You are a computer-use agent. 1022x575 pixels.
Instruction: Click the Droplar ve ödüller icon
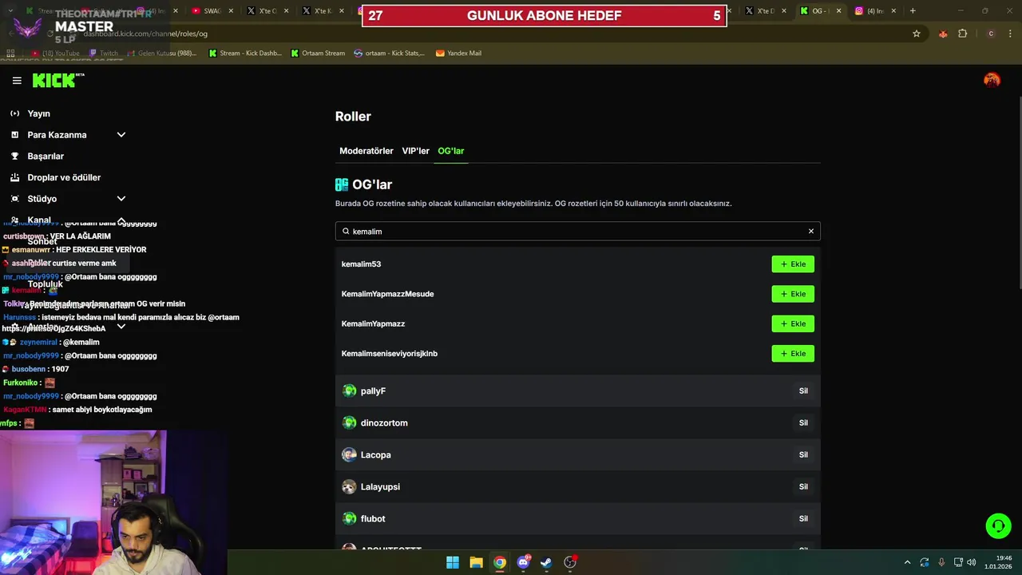tap(14, 177)
